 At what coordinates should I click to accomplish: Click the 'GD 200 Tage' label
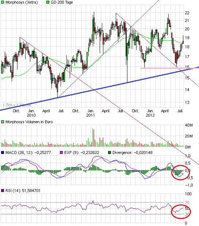[62, 2]
